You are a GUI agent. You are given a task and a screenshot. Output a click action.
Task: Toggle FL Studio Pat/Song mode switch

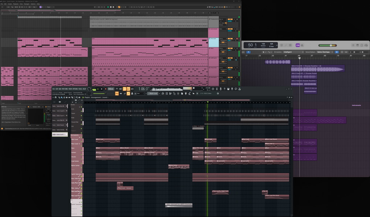pyautogui.click(x=94, y=90)
